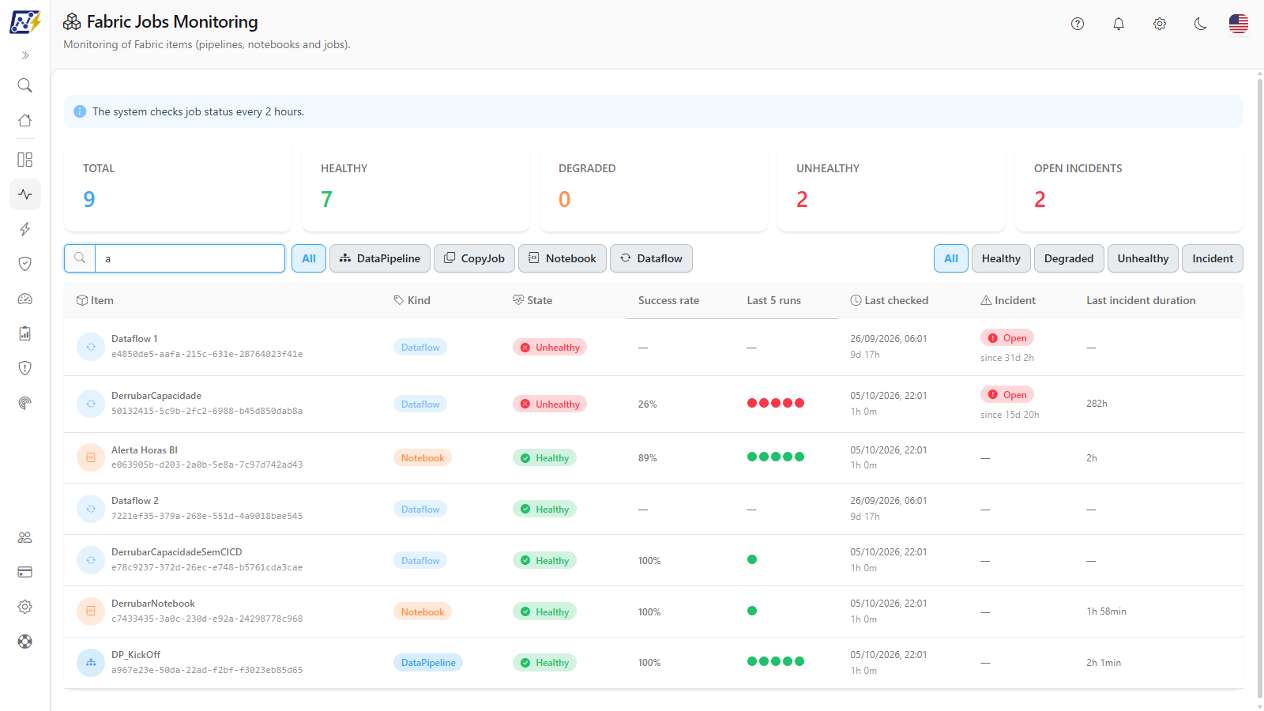Open the lightning bolt icon in the sidebar

click(25, 229)
